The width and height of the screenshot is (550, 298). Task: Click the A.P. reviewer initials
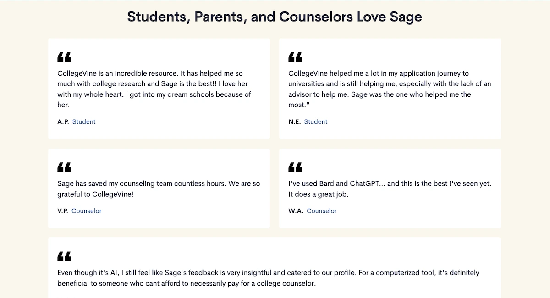tap(63, 122)
